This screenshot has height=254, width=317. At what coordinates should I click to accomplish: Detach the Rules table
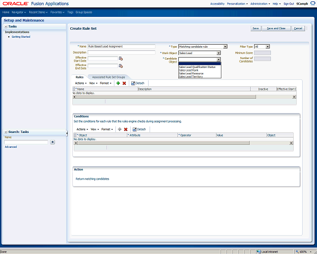(x=138, y=83)
